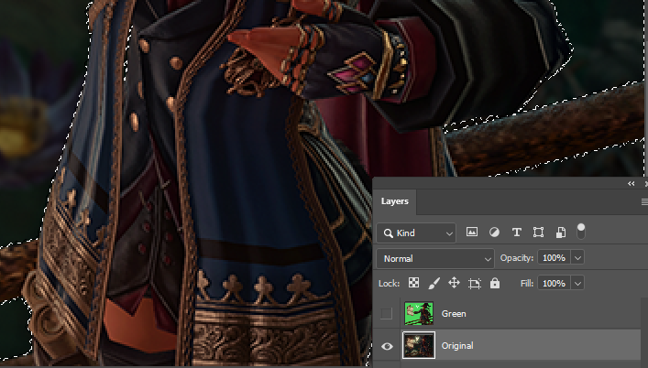Open the Layers panel options menu
Image resolution: width=648 pixels, height=368 pixels.
(643, 201)
